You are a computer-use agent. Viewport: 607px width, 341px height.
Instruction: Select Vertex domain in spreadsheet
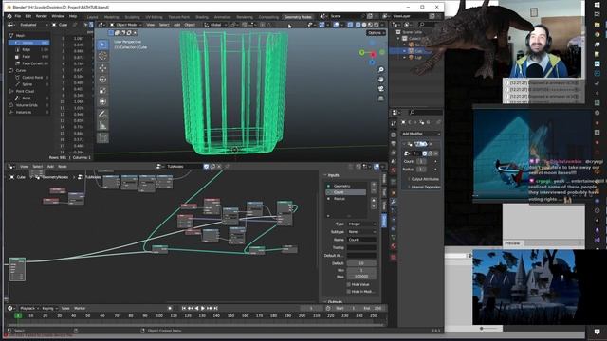click(29, 43)
